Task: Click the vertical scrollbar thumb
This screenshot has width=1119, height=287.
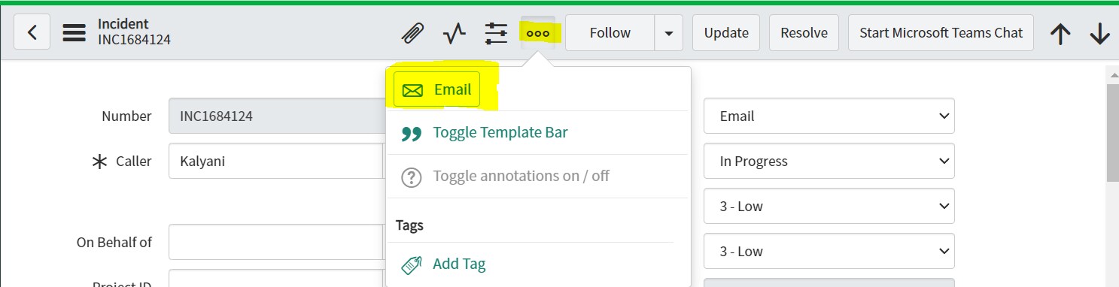Action: coord(1112,131)
